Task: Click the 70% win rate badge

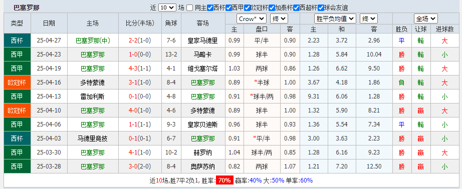Action: (x=224, y=180)
